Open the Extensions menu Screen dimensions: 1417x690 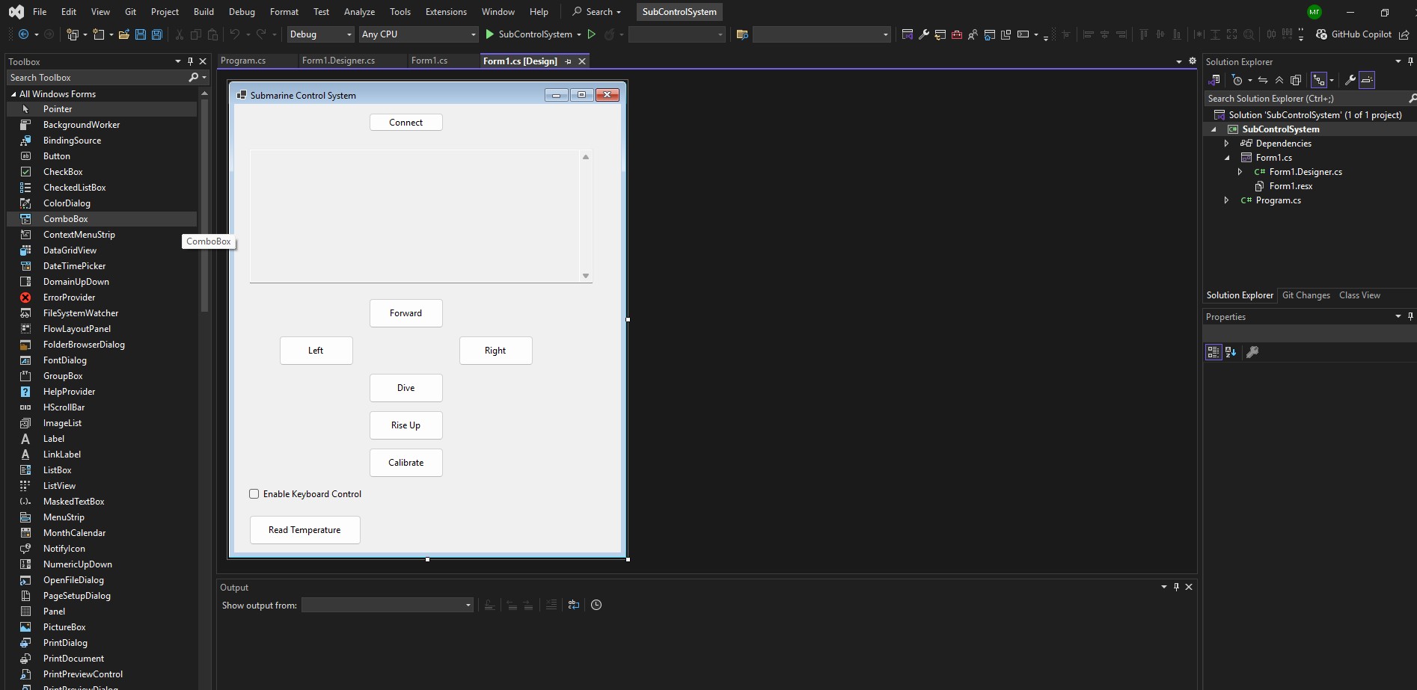click(x=446, y=12)
